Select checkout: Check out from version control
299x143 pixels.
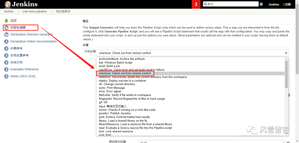[x=191, y=73]
